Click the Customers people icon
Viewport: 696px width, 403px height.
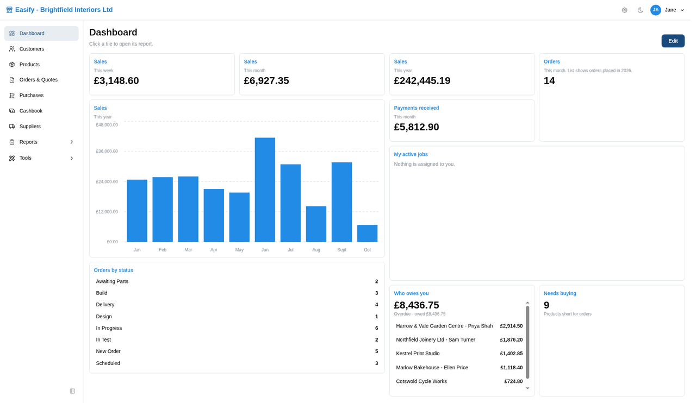click(x=12, y=49)
